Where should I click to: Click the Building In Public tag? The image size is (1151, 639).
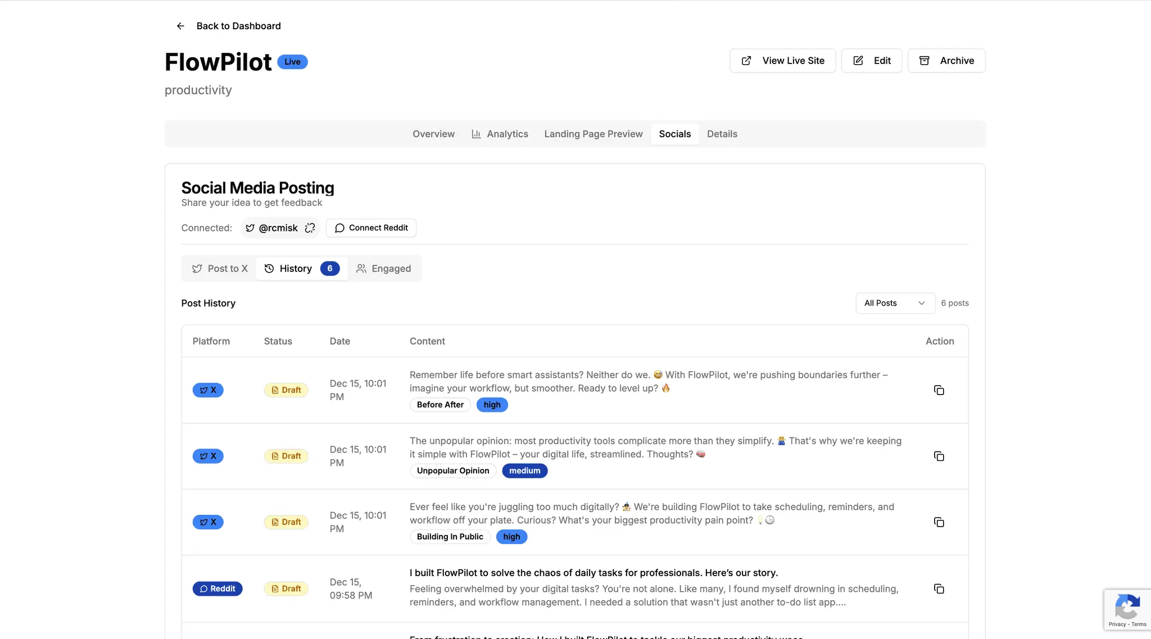click(450, 537)
